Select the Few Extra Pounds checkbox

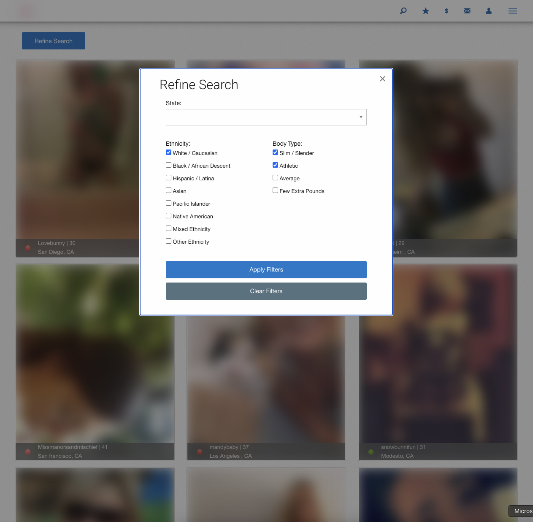pos(276,190)
